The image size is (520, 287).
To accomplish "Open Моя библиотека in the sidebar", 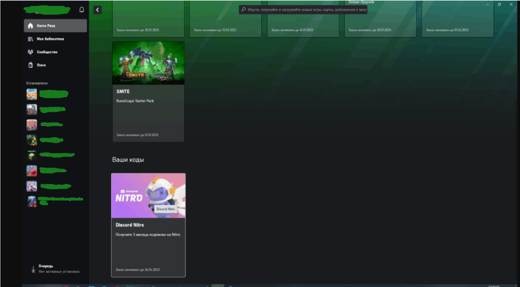I will (55, 39).
